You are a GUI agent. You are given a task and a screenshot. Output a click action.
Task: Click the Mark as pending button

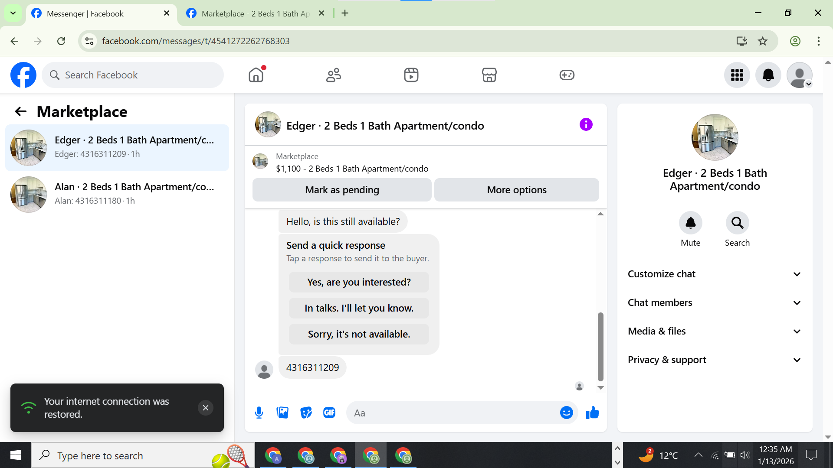[342, 190]
